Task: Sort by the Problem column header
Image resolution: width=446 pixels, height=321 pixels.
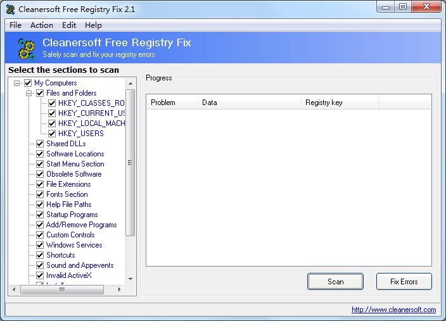Action: pyautogui.click(x=172, y=103)
